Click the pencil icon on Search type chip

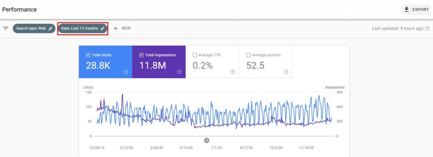point(51,28)
